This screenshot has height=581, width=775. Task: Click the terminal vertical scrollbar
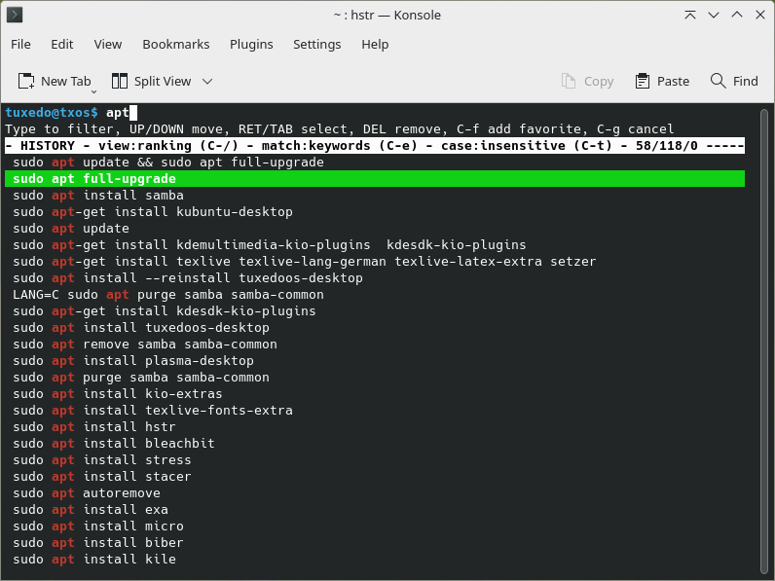point(764,341)
